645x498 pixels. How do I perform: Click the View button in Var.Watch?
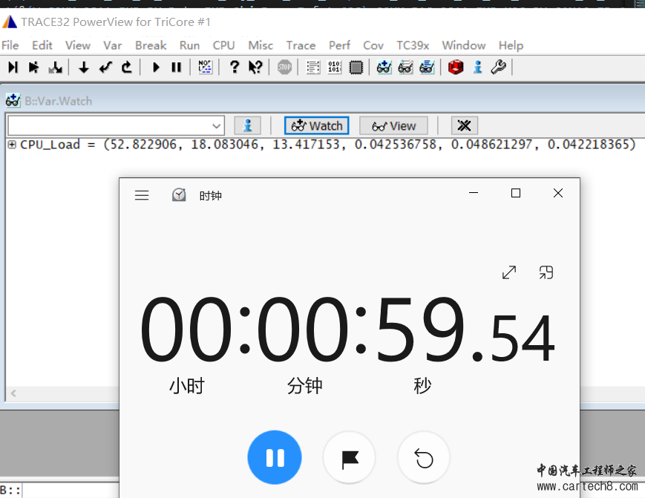coord(394,125)
